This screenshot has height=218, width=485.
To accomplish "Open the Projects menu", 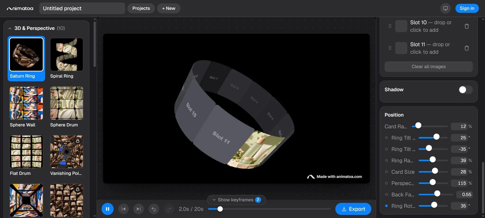I will pyautogui.click(x=141, y=8).
